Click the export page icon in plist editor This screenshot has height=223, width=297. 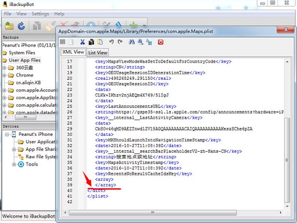click(72, 42)
